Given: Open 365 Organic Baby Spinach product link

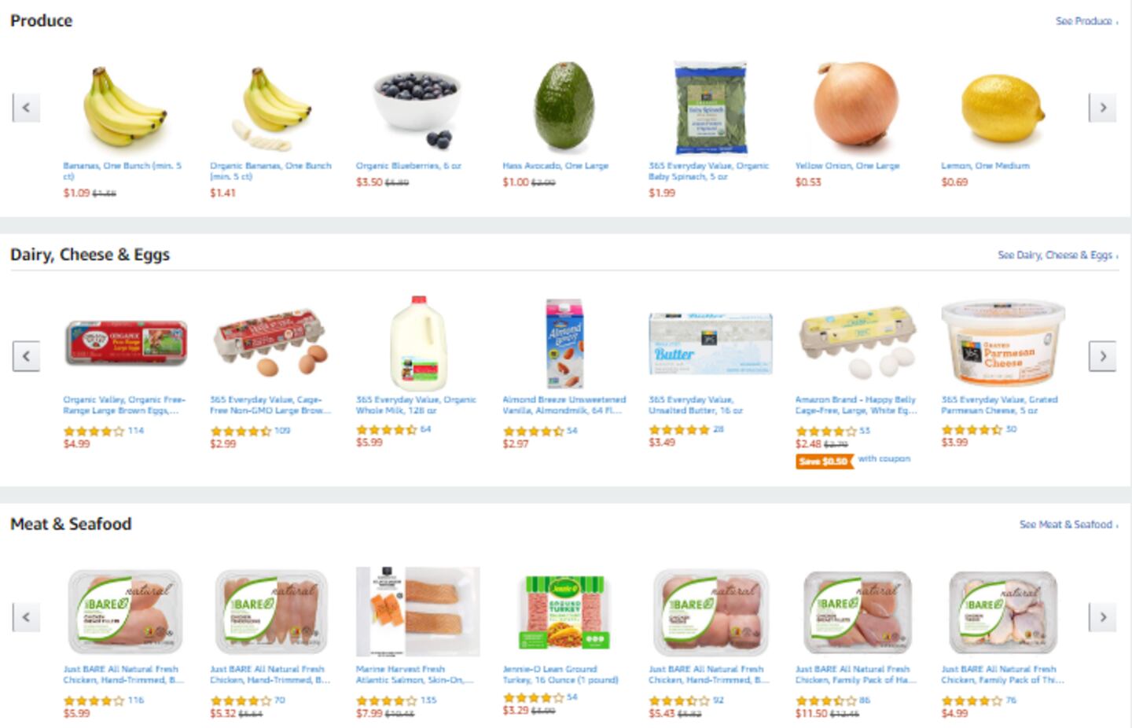Looking at the screenshot, I should [x=708, y=171].
